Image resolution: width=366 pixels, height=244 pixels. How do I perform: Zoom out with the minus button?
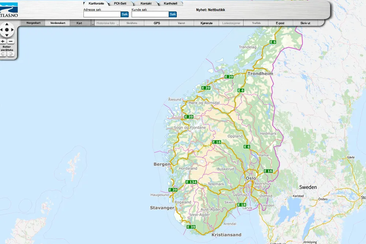[11, 41]
